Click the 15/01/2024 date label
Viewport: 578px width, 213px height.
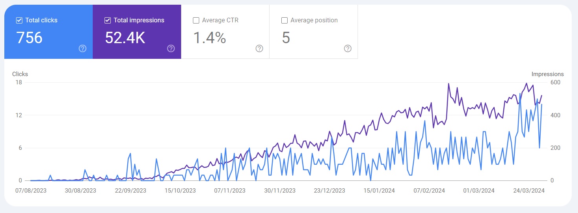[379, 191]
